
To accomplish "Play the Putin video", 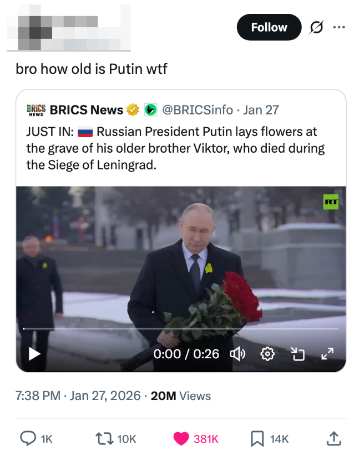I will tap(34, 354).
